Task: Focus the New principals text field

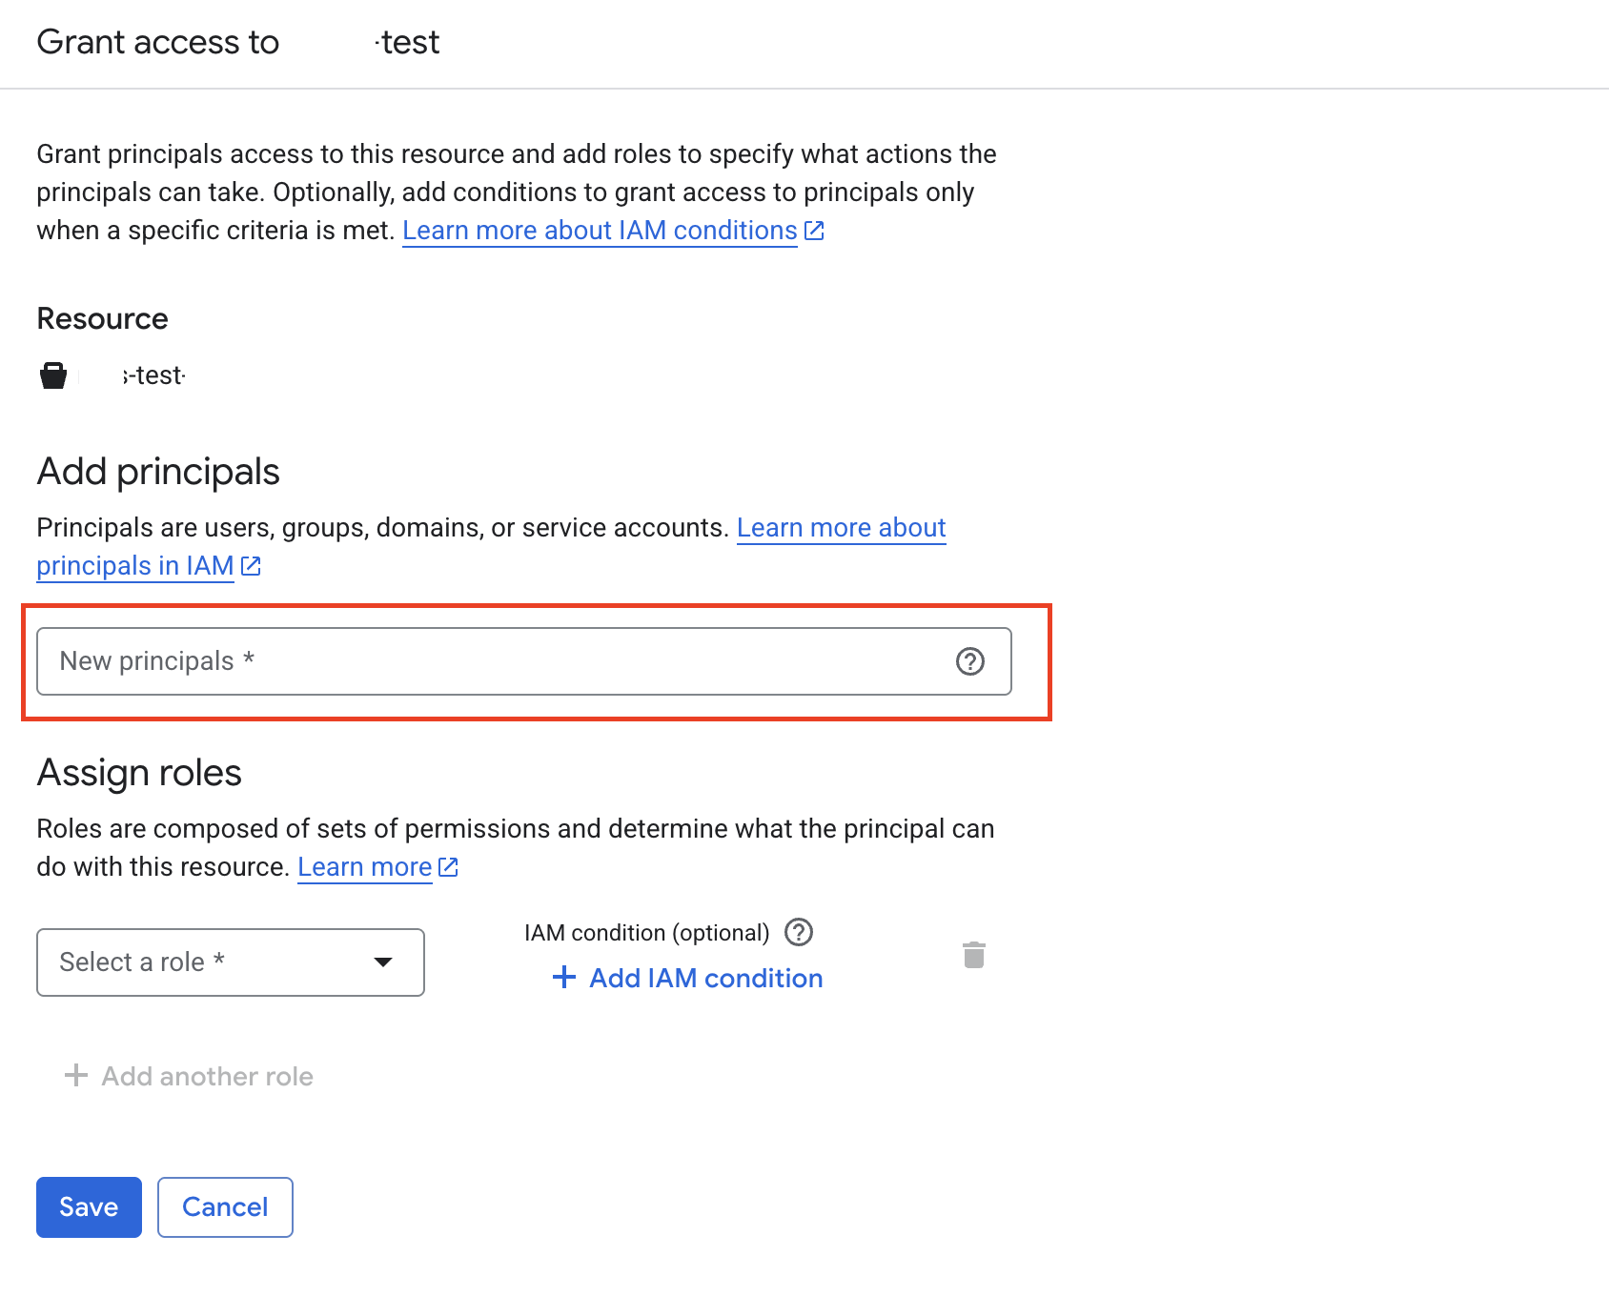Action: [496, 661]
